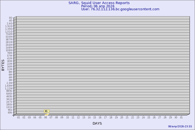This screenshot has height=130, width=195.
Task: Select the DAYS horizontal axis label
Action: coord(97,123)
